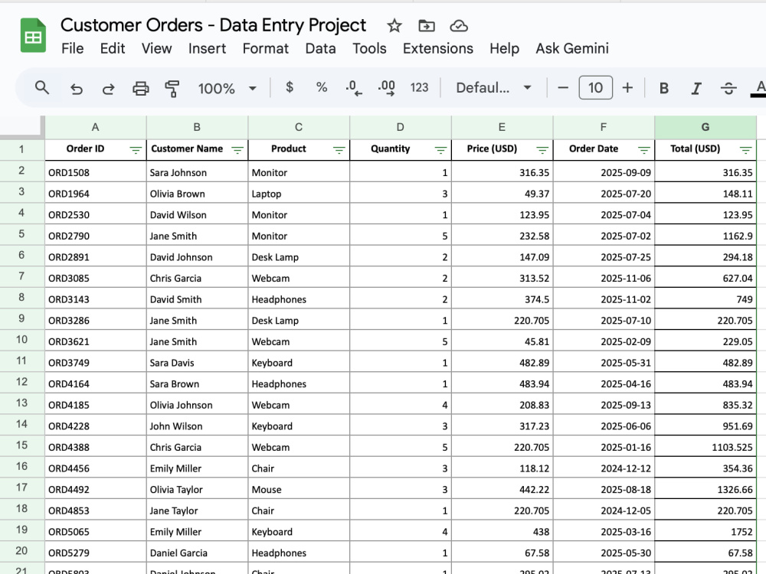Open the Total (USD) column filter
The image size is (766, 574).
pyautogui.click(x=745, y=150)
